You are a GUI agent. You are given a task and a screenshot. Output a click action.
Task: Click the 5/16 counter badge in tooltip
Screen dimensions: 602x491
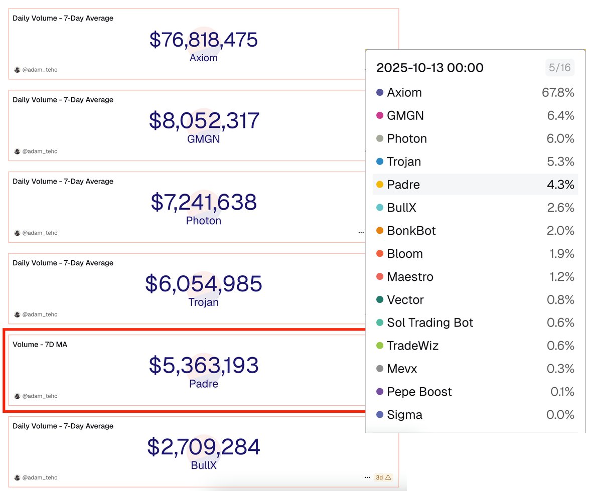(560, 68)
